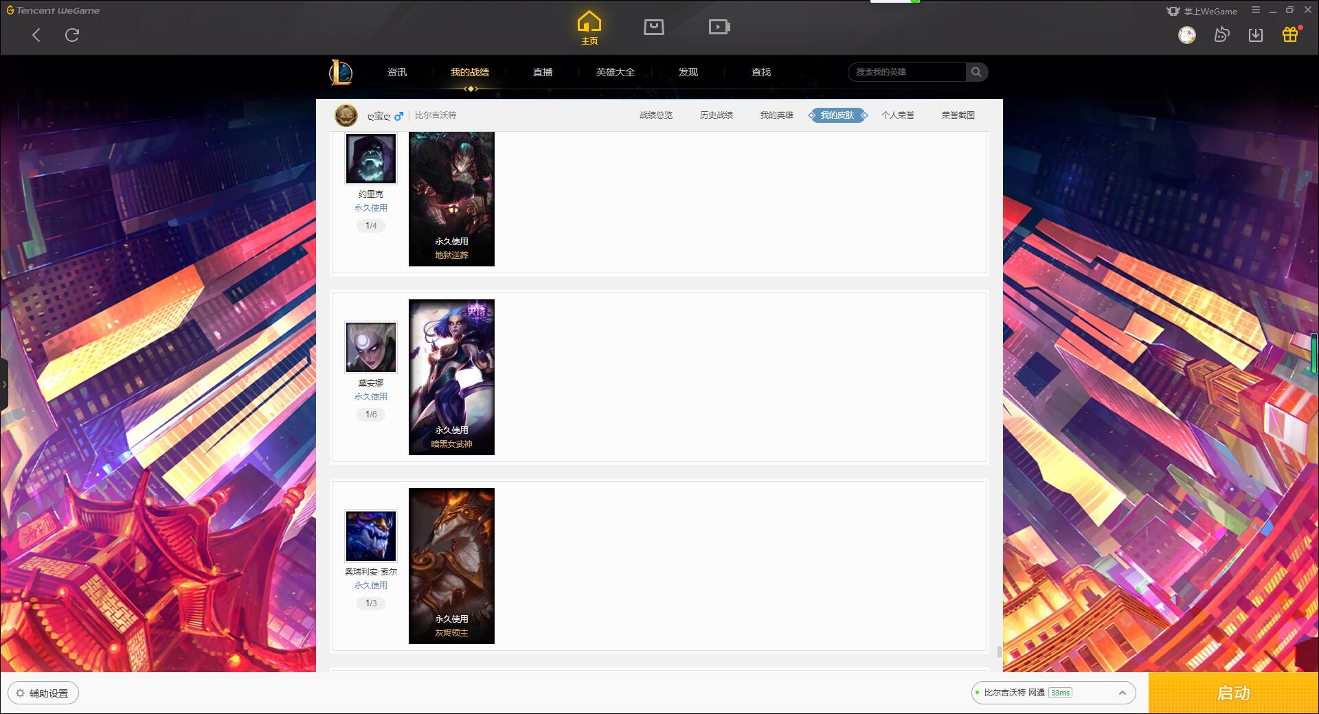Switch to 战绩总览 sub-tab
The height and width of the screenshot is (714, 1319).
pos(656,115)
